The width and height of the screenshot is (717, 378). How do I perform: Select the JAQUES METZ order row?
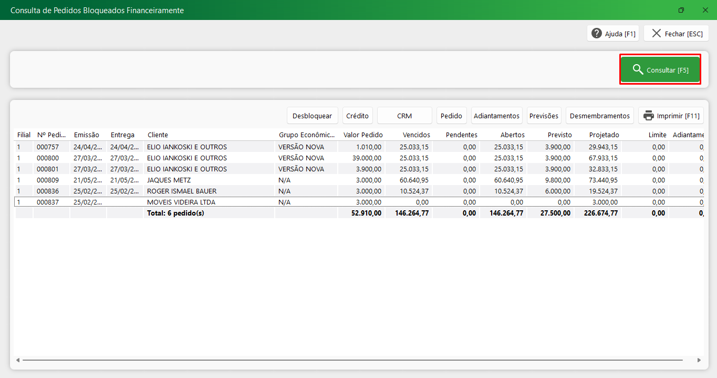tap(169, 180)
